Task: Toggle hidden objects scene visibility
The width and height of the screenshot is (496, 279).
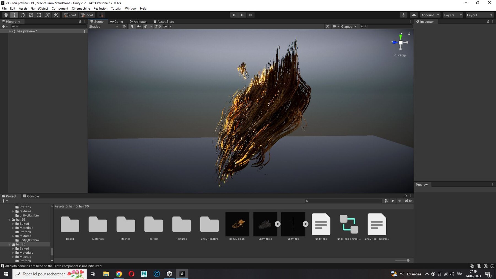Action: pos(158,26)
